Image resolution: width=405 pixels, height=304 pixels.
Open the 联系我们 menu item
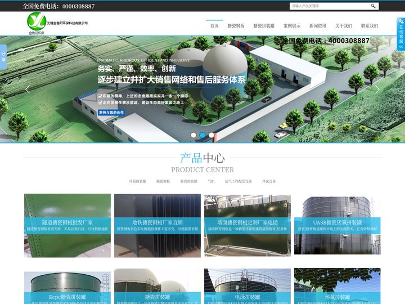click(x=370, y=25)
